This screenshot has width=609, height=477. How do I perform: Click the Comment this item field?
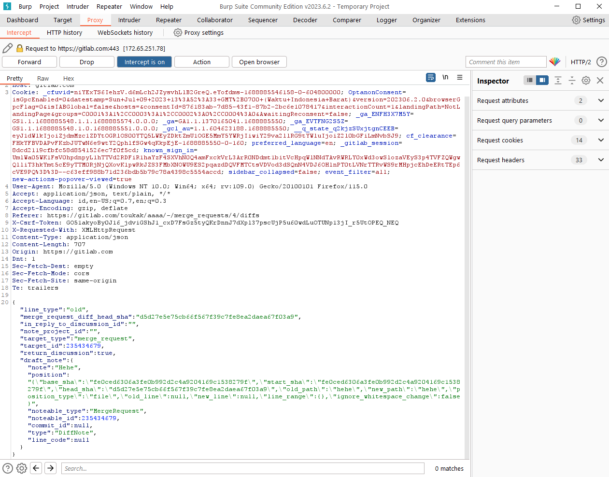point(506,62)
